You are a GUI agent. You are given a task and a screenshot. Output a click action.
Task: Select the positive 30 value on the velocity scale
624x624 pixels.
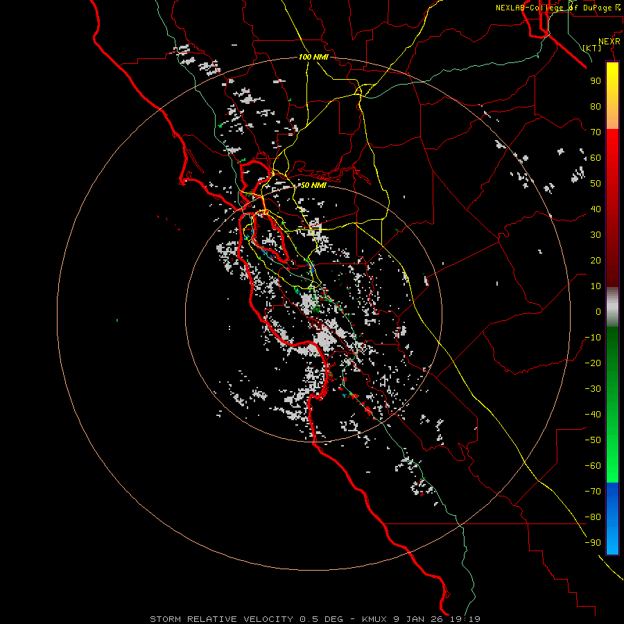[x=596, y=235]
